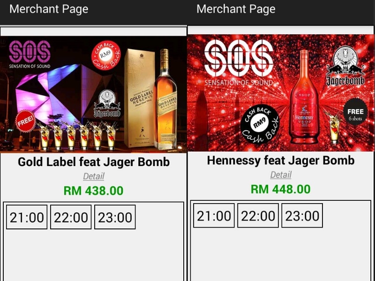Select 21:00 slot for Hennessy deal

click(x=214, y=215)
